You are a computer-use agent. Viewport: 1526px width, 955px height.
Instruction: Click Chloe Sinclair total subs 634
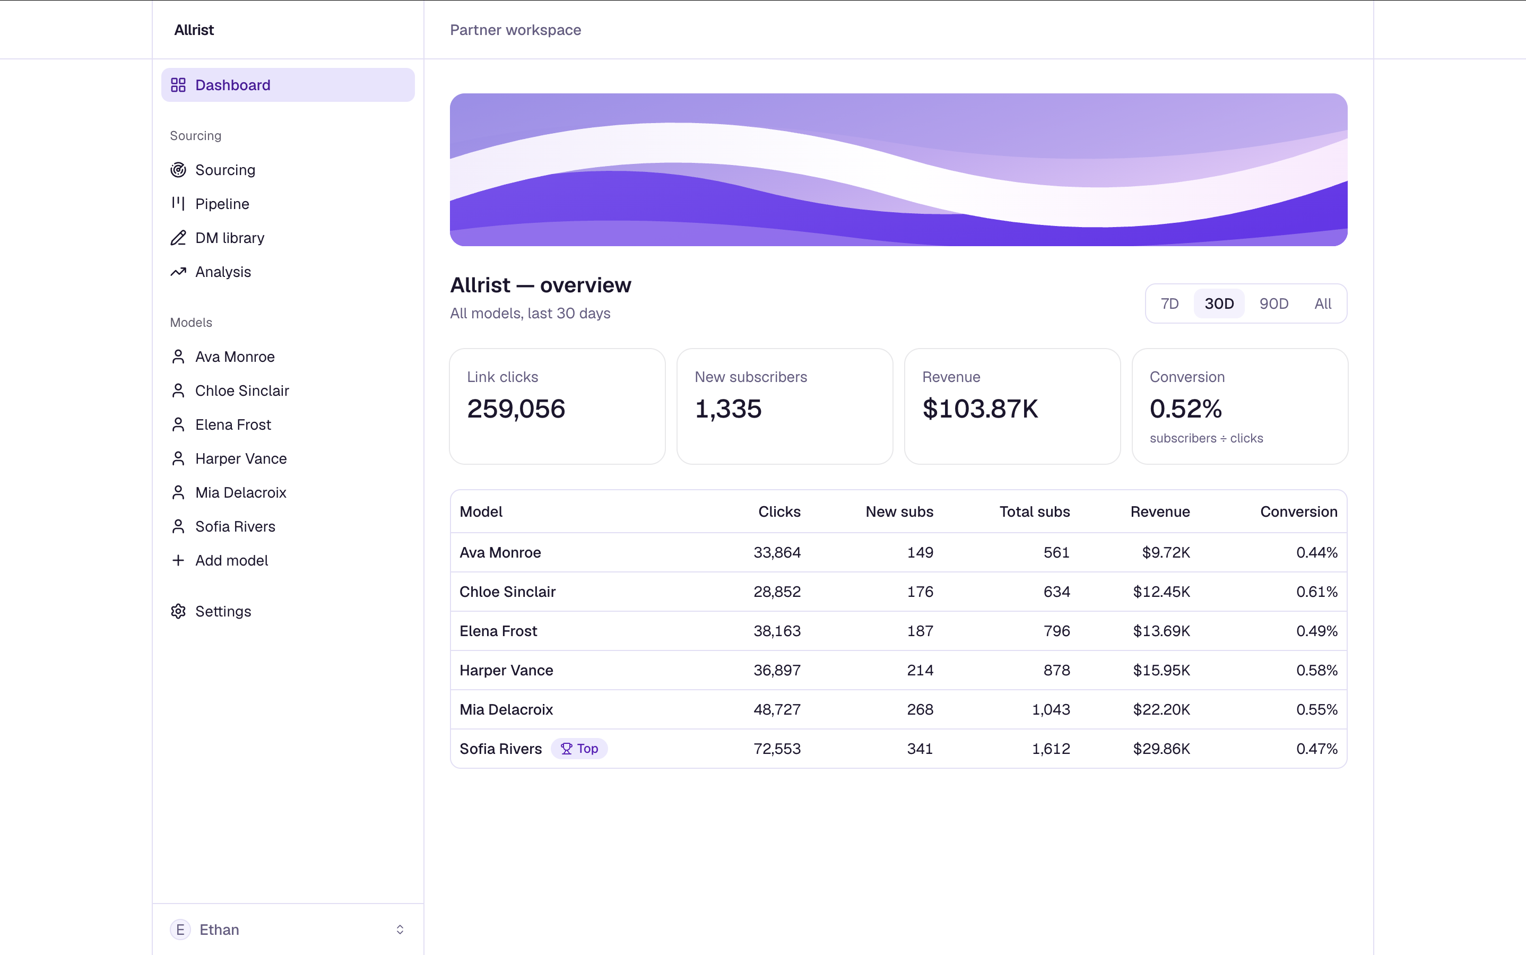1057,592
